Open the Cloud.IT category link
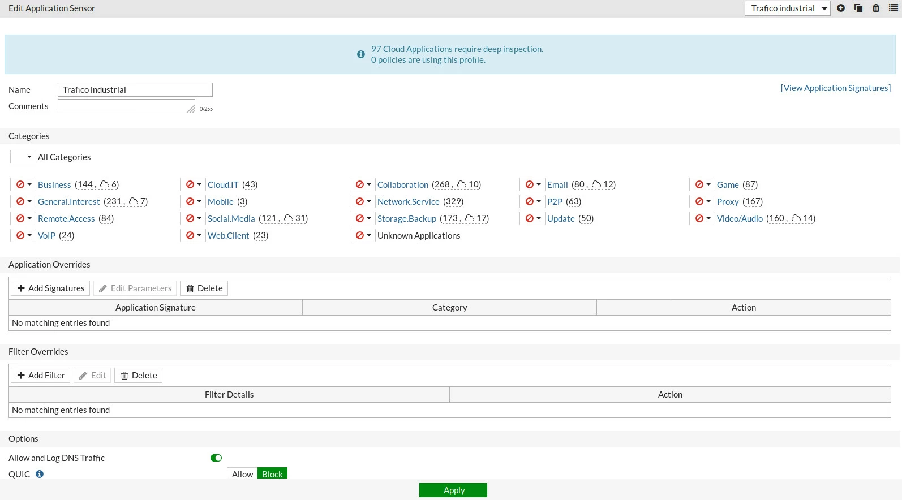This screenshot has width=902, height=500. coord(223,185)
